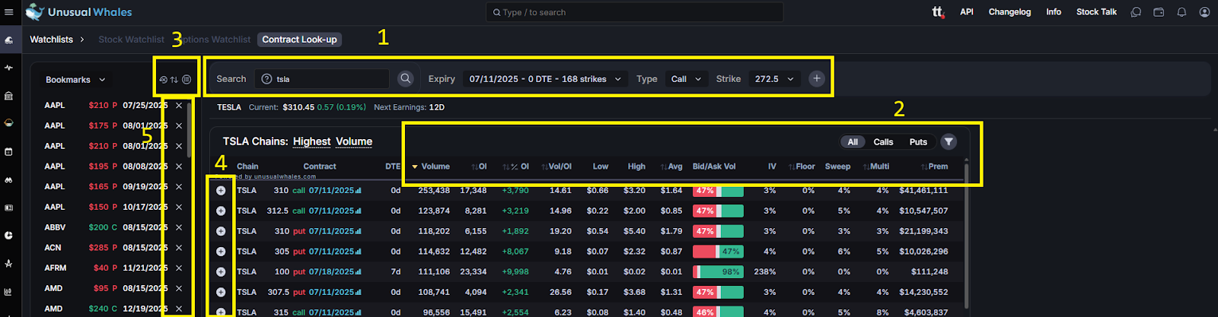Click the calendar icon in left sidebar
Image resolution: width=1218 pixels, height=317 pixels.
click(x=9, y=151)
